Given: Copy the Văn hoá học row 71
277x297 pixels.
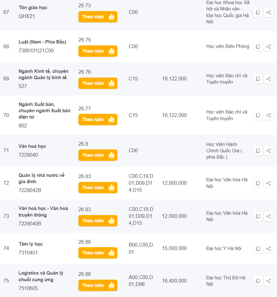Looking at the screenshot, I should pos(258,151).
